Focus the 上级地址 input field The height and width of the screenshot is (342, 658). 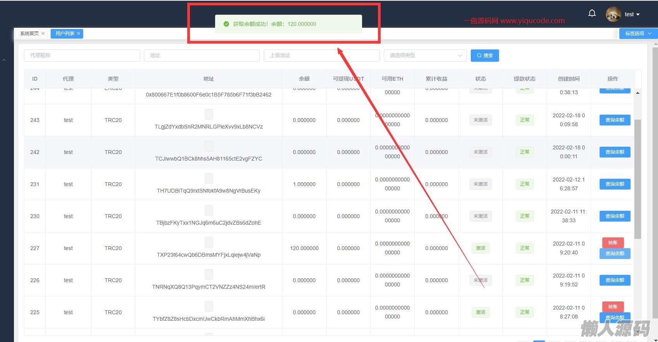[x=321, y=56]
